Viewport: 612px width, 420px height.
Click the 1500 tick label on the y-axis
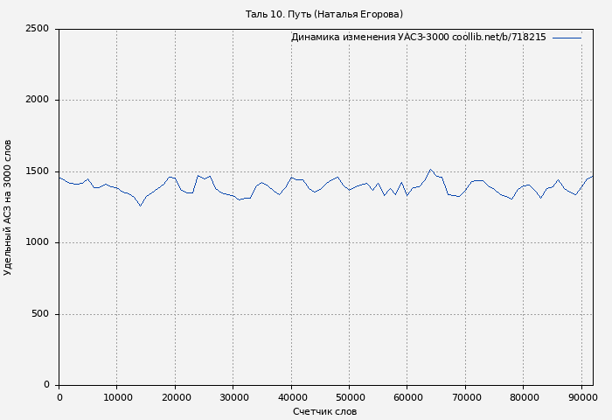[x=38, y=171]
